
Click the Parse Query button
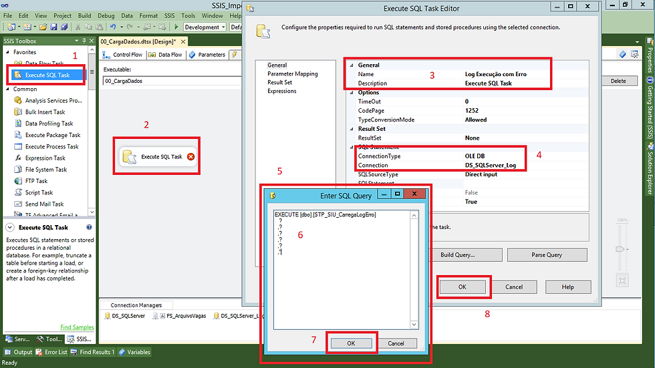547,255
